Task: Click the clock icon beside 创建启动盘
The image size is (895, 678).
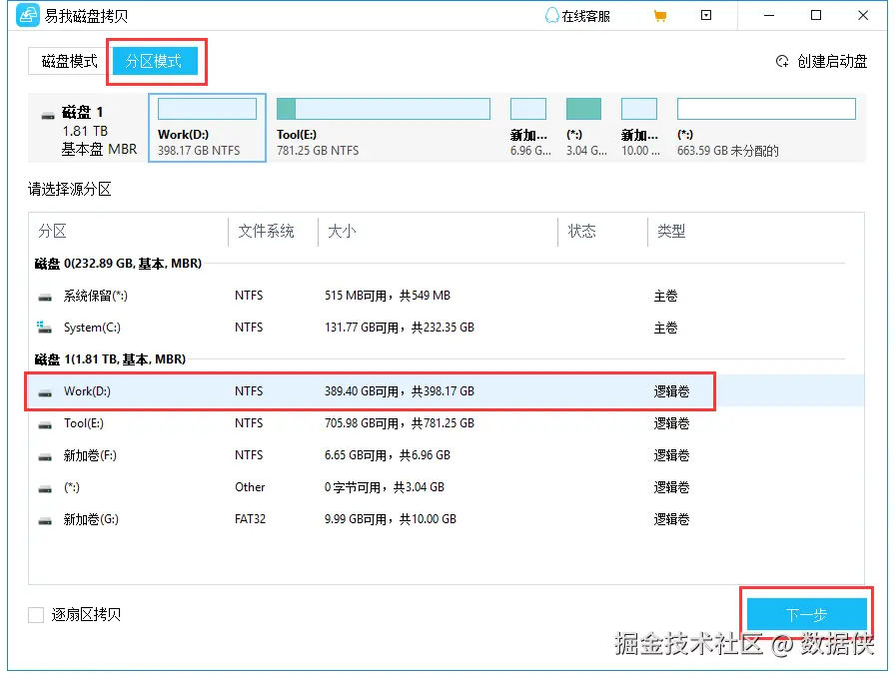Action: (x=782, y=60)
